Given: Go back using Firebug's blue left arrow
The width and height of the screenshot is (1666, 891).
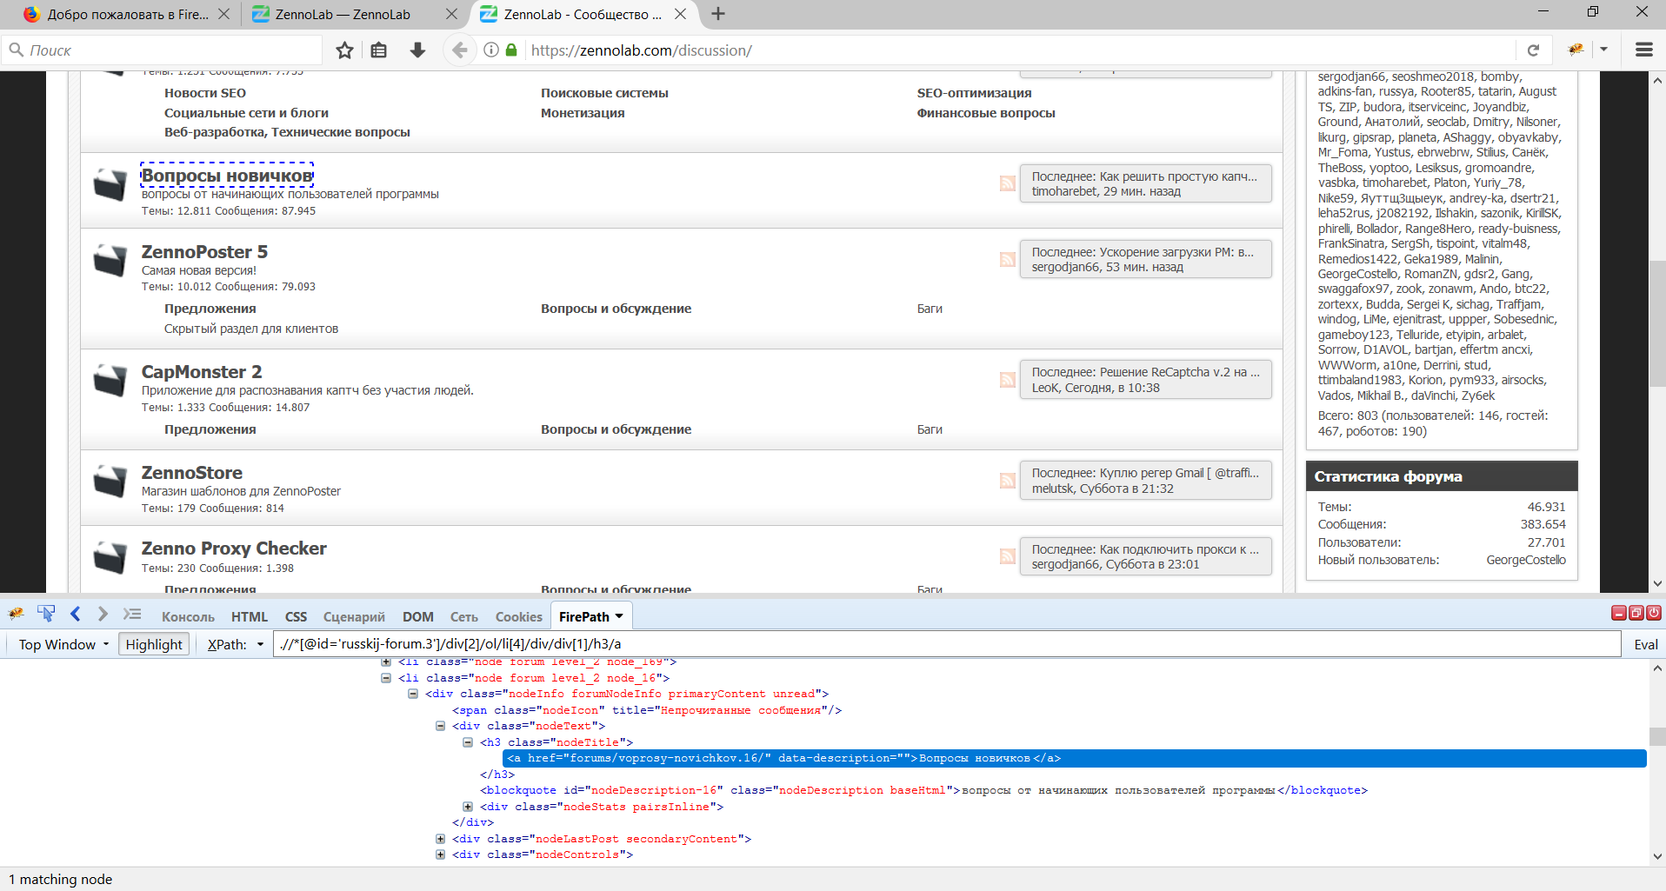Looking at the screenshot, I should (x=75, y=614).
